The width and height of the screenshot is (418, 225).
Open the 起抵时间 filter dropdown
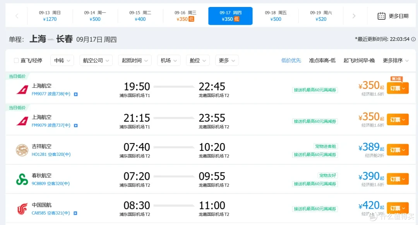click(x=135, y=60)
